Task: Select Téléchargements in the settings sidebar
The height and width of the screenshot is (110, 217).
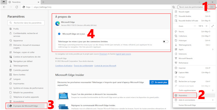Action: [21, 66]
